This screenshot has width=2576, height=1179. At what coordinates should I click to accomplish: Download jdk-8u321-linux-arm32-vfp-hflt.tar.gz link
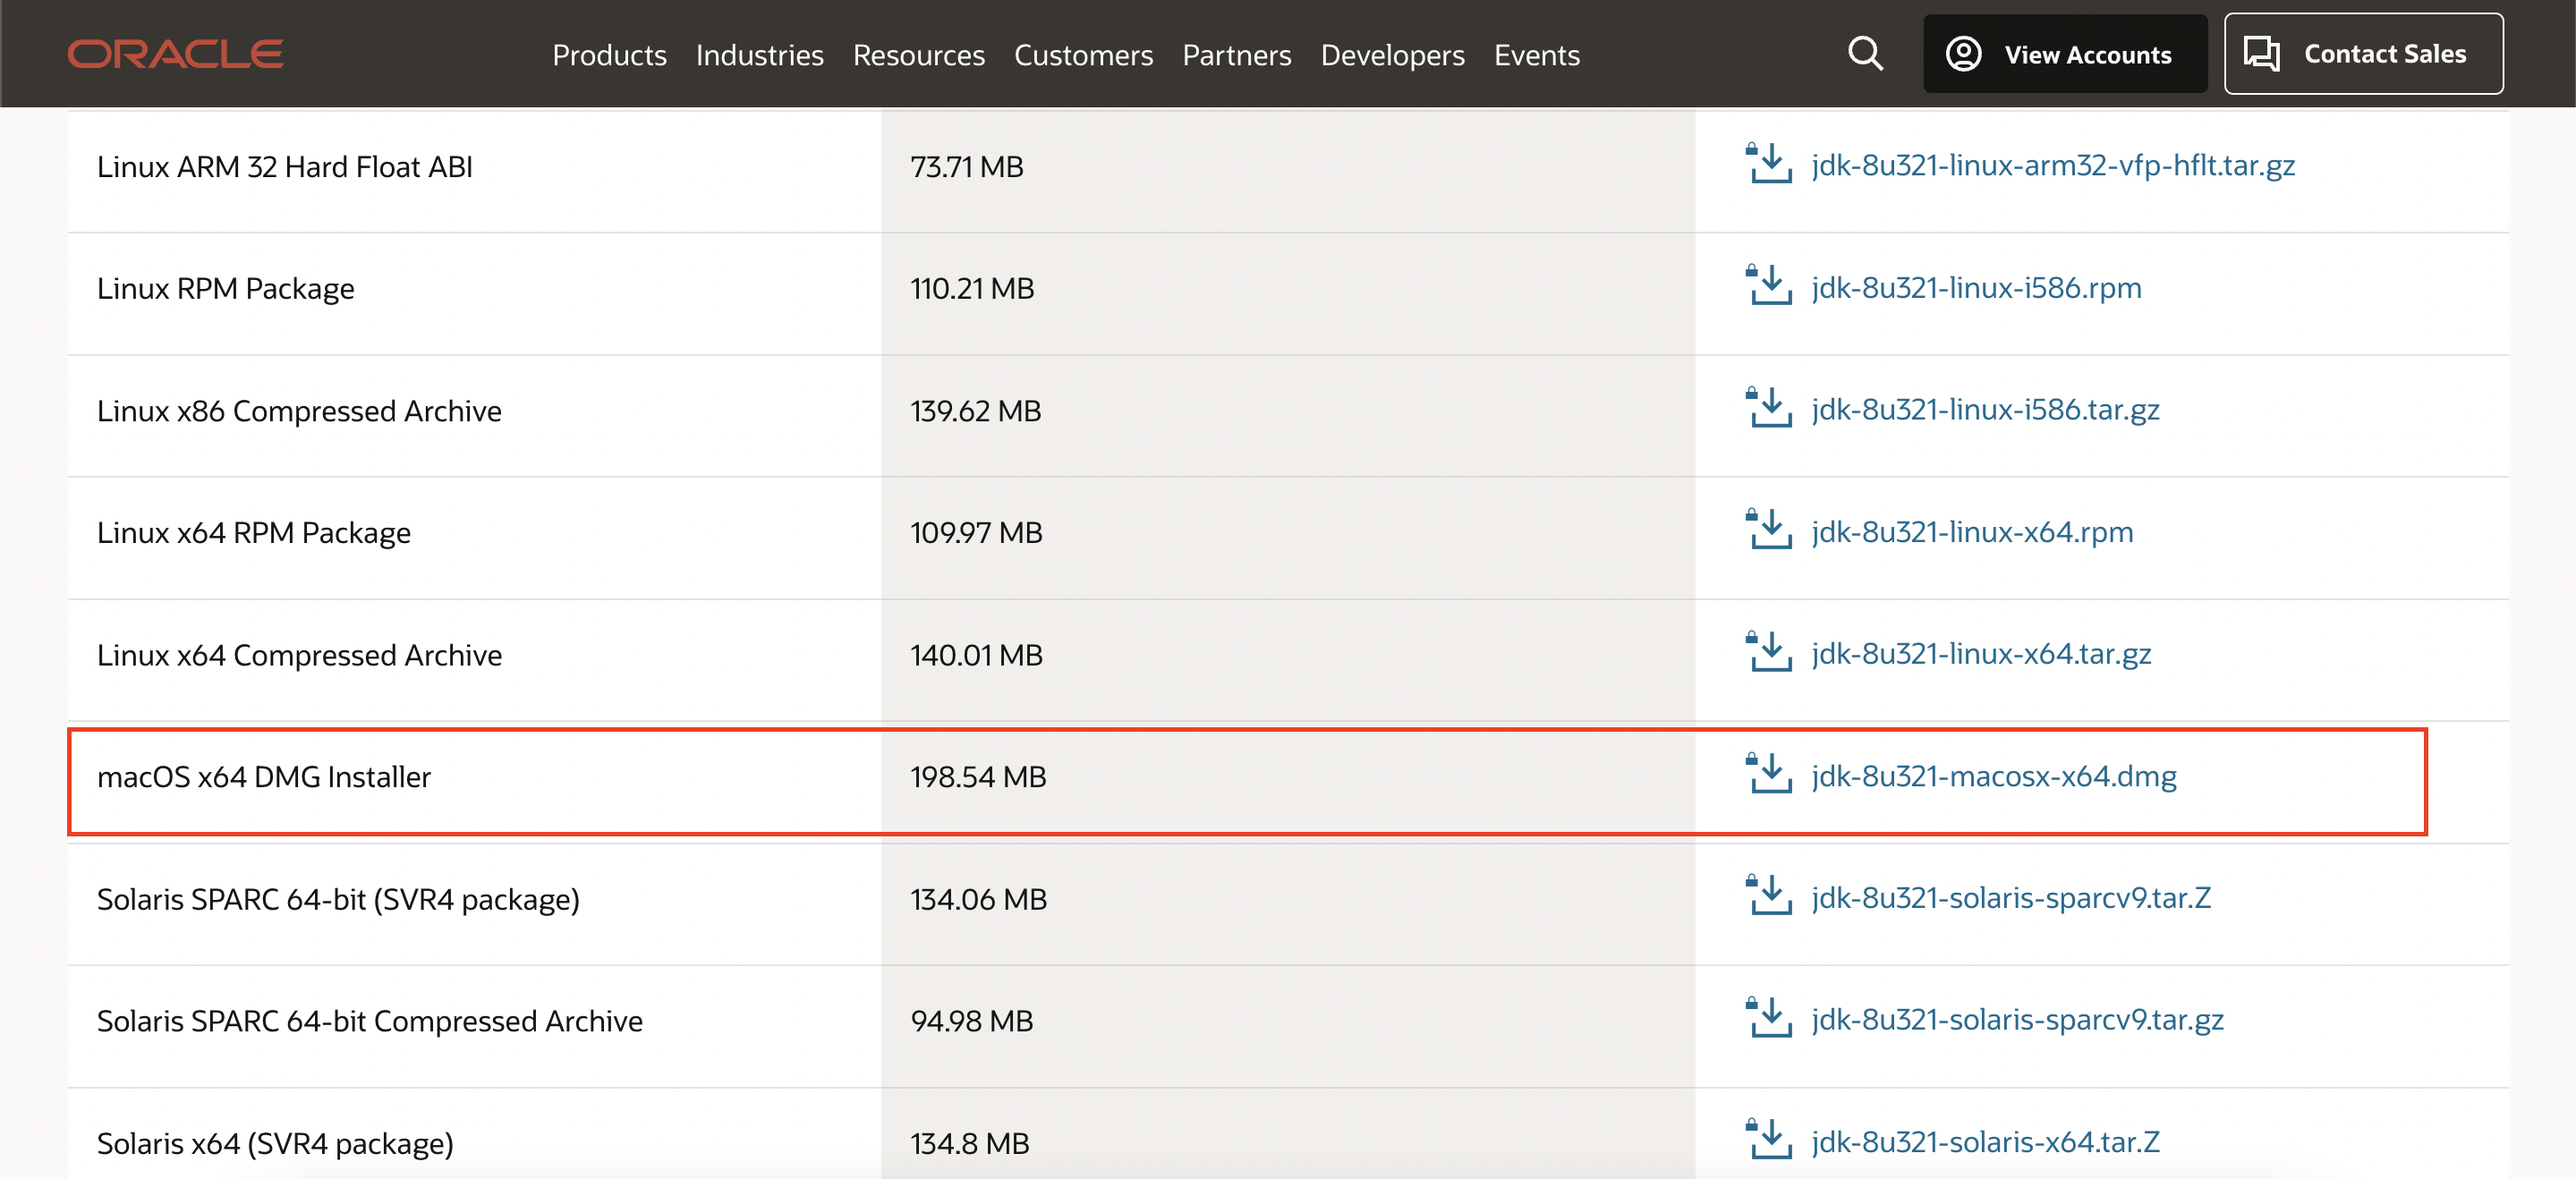click(2053, 165)
